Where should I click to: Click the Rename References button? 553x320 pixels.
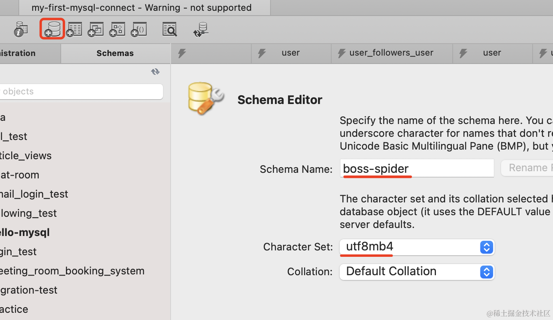pos(527,168)
